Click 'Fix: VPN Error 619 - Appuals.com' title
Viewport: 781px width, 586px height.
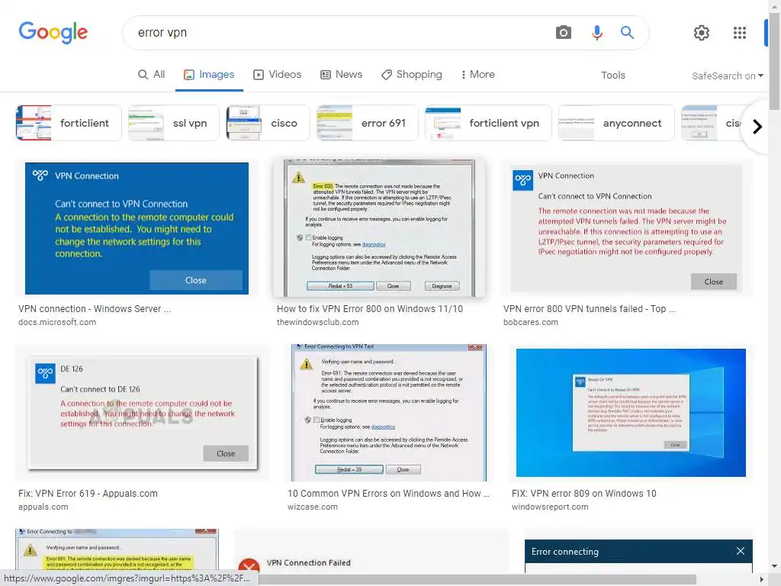click(88, 494)
